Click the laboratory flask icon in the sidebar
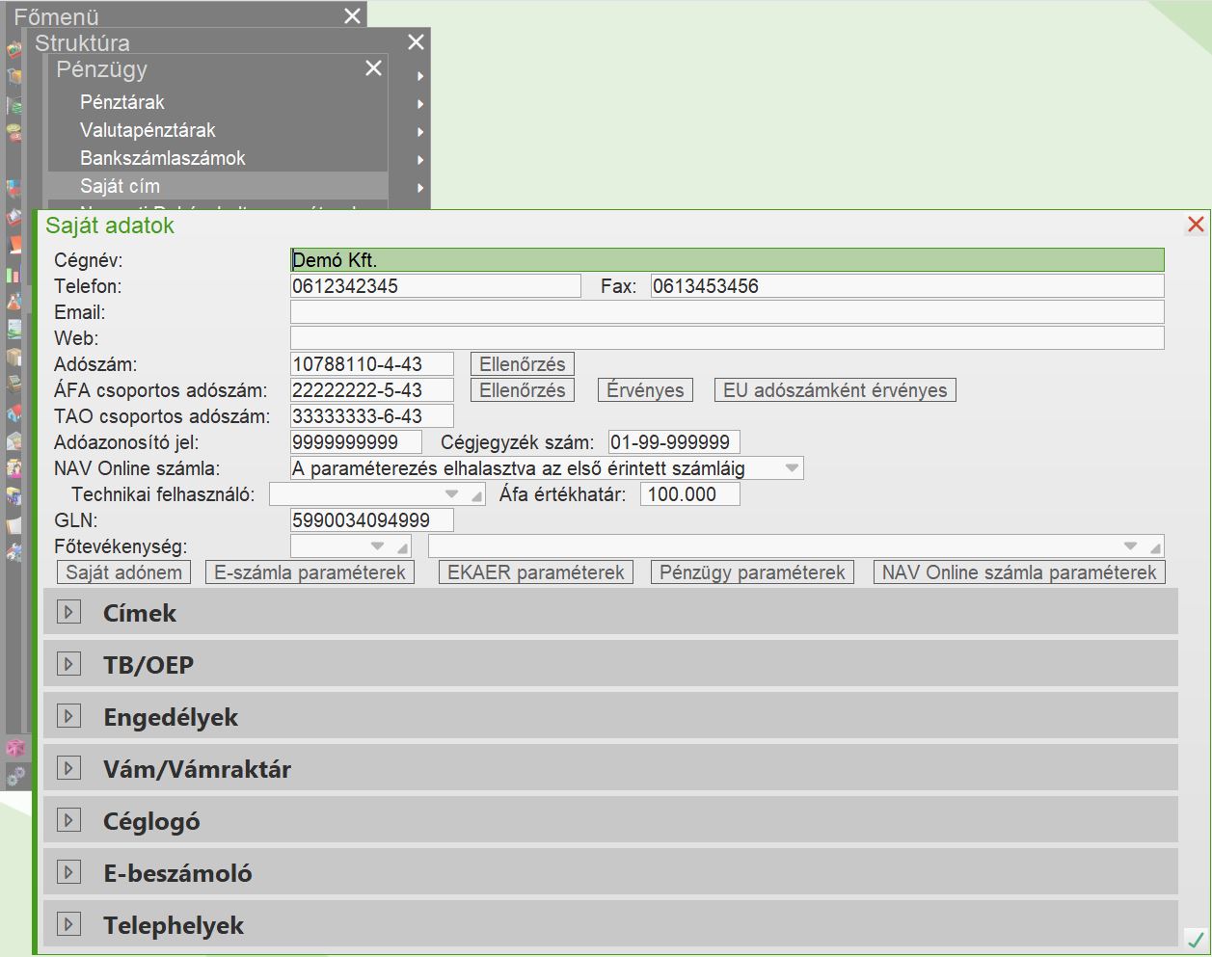Viewport: 1212px width, 957px height. tap(13, 301)
